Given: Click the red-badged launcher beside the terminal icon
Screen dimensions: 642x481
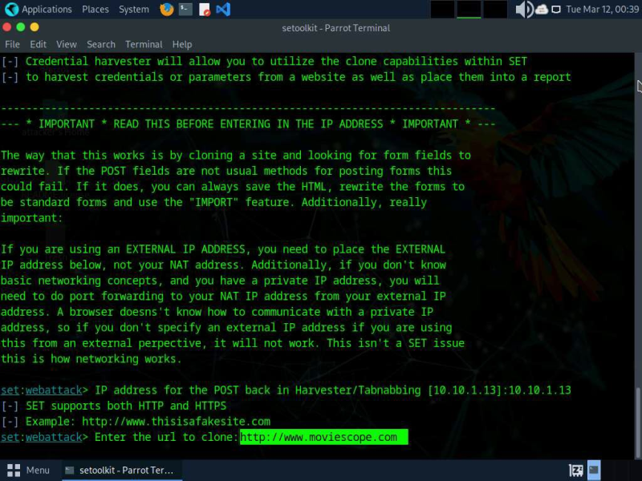Looking at the screenshot, I should pyautogui.click(x=205, y=10).
